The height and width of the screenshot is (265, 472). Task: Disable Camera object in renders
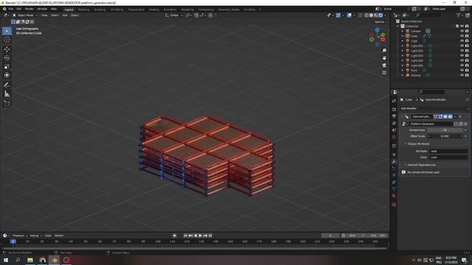[x=467, y=31]
